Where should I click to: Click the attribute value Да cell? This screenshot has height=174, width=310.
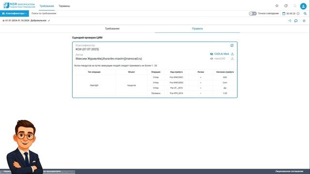tap(225, 88)
